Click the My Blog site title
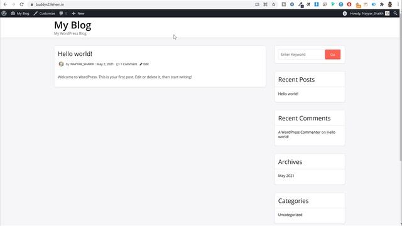402x226 pixels. click(73, 25)
